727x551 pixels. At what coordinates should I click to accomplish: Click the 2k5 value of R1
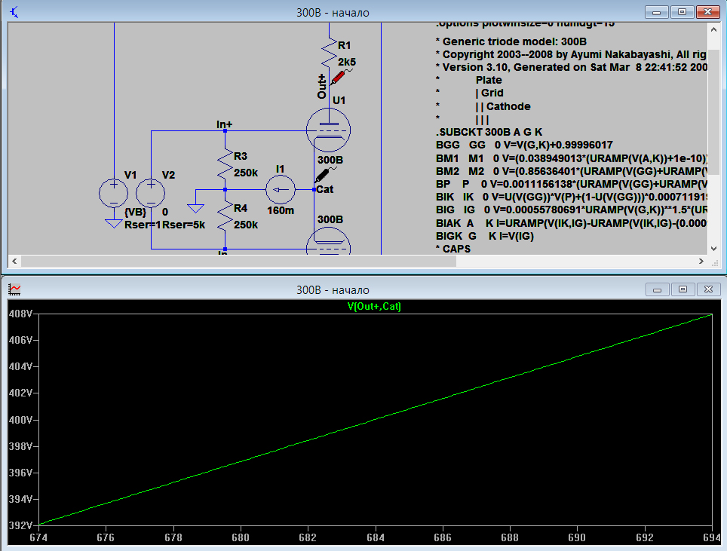pyautogui.click(x=346, y=60)
